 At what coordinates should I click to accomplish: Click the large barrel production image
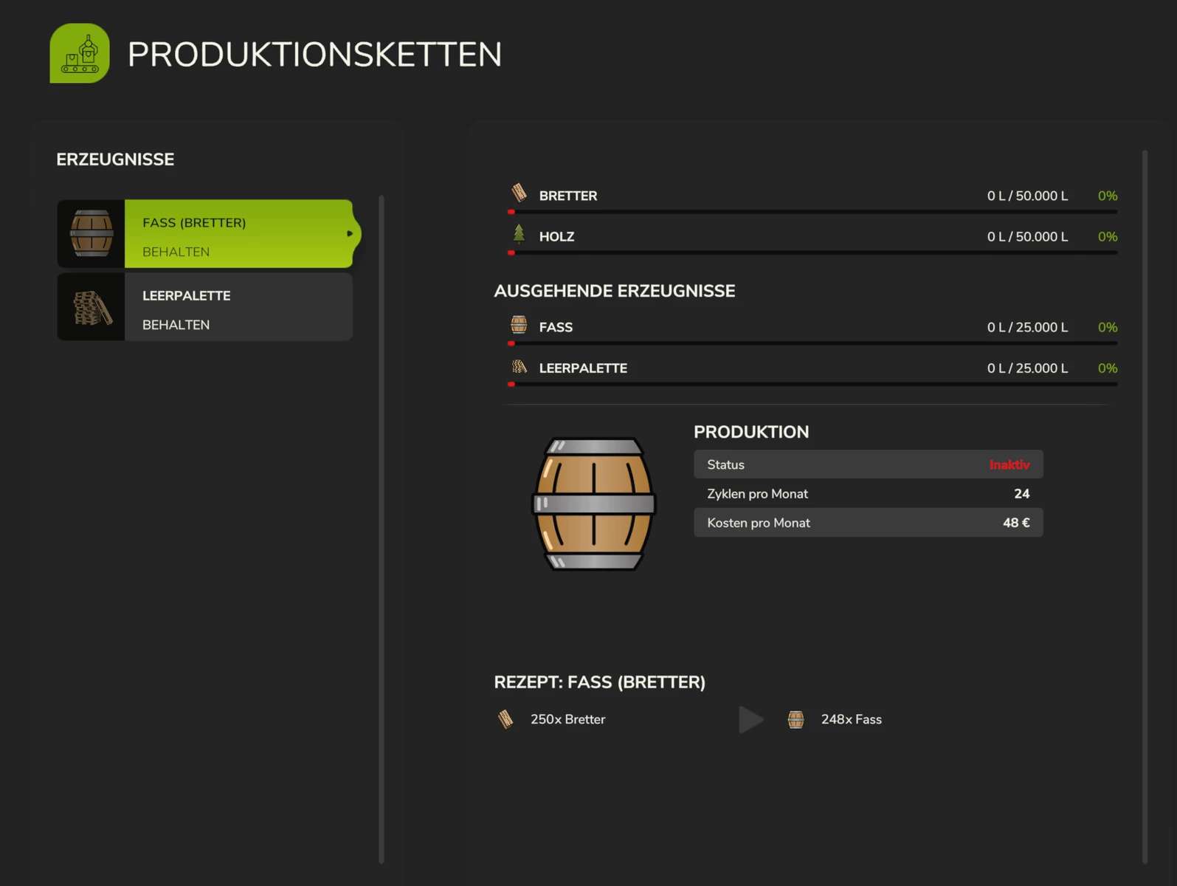pyautogui.click(x=594, y=504)
